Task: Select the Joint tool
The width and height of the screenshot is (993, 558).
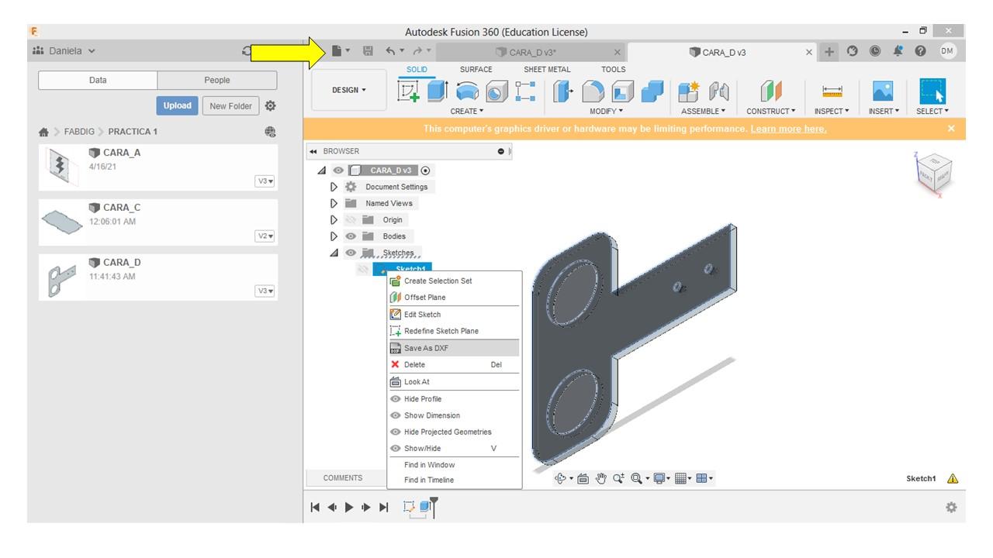Action: tap(719, 91)
